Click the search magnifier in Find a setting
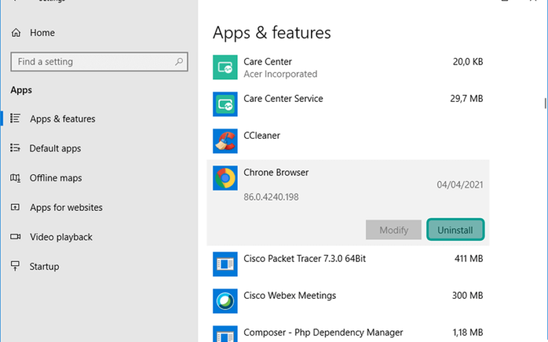 click(x=179, y=62)
